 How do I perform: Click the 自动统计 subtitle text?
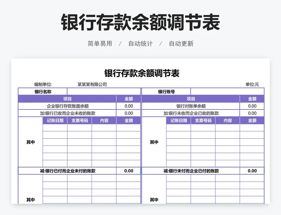pyautogui.click(x=140, y=44)
